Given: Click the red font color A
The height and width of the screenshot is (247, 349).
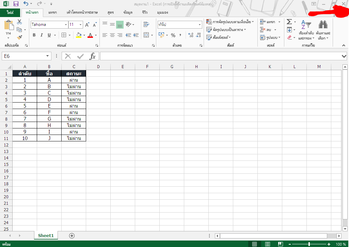Looking at the screenshot, I should click(90, 35).
